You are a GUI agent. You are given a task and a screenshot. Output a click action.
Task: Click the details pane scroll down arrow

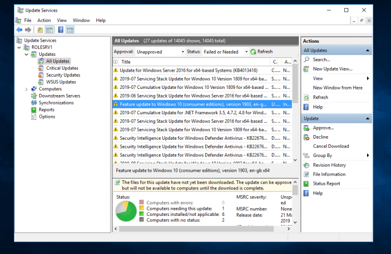point(295,222)
